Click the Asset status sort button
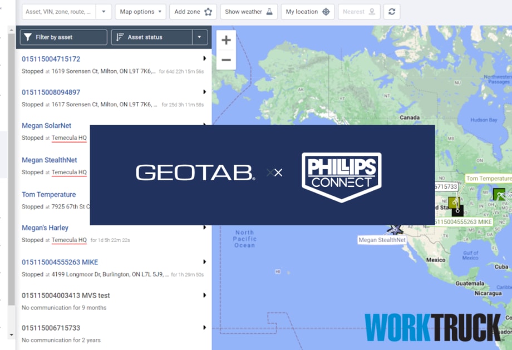 pyautogui.click(x=151, y=37)
